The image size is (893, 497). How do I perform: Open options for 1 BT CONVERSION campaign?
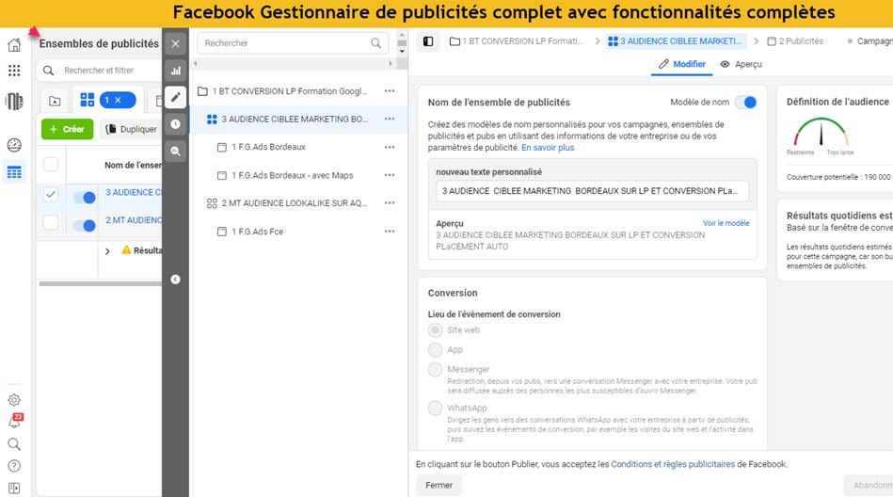coord(390,90)
